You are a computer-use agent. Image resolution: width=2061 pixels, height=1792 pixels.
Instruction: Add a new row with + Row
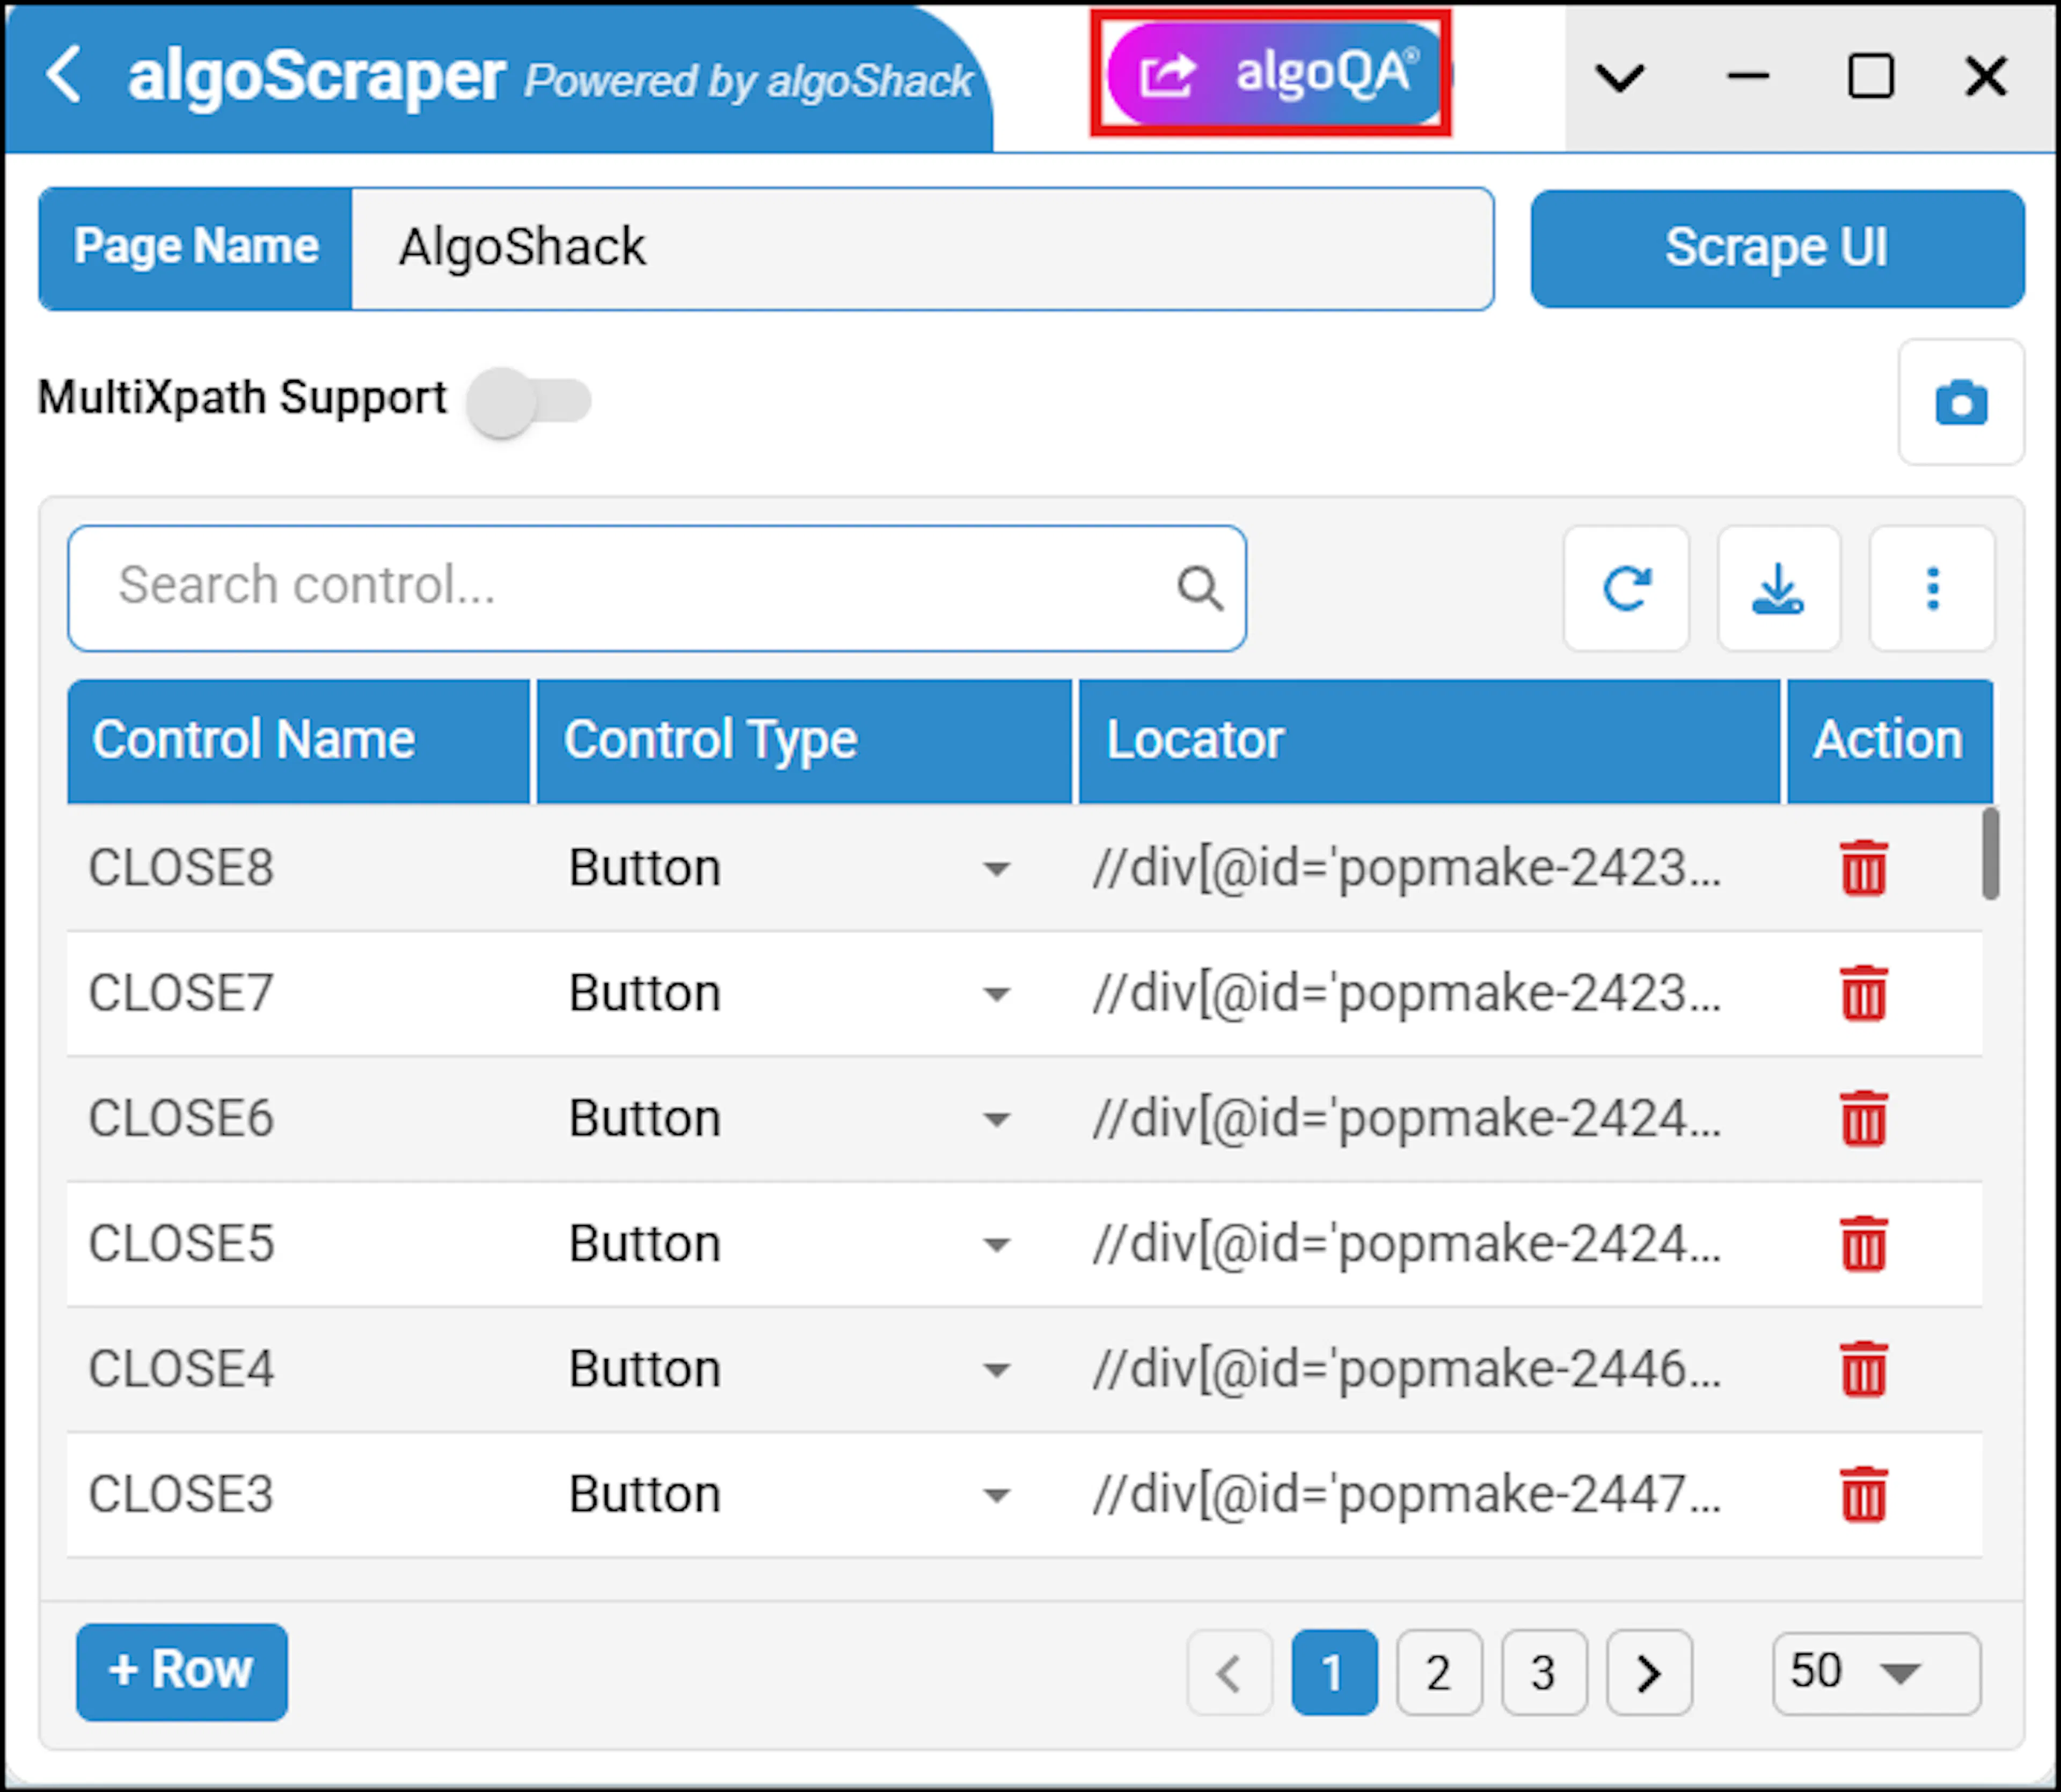pos(182,1671)
